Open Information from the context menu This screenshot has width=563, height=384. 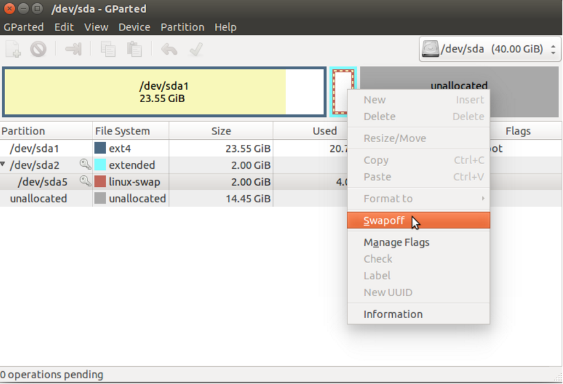click(392, 314)
